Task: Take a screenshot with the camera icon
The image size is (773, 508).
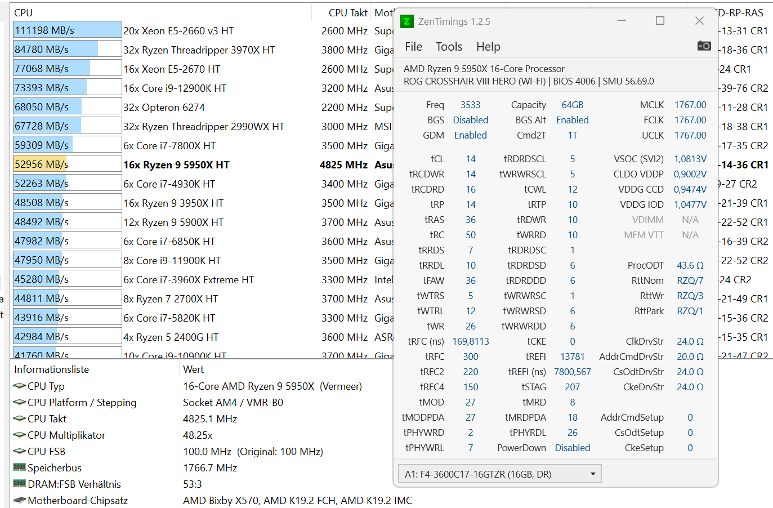Action: (x=704, y=46)
